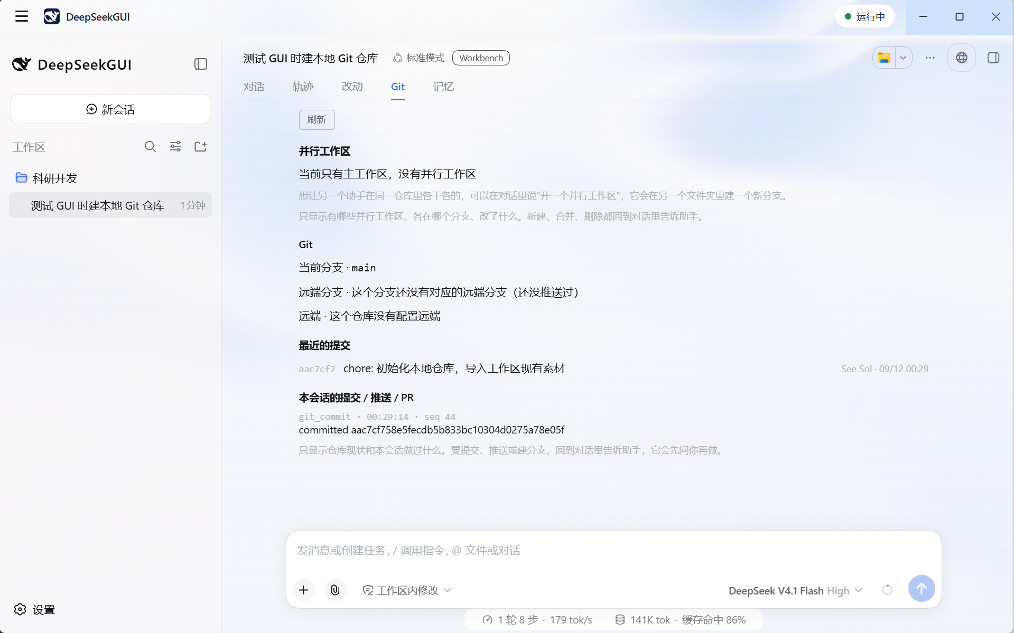Select session 测试 GUI 时建本地 Git 仓库

point(110,205)
